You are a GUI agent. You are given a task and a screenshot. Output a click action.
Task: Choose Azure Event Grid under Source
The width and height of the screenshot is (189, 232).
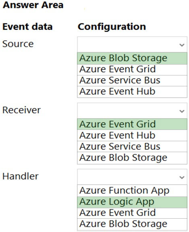132,69
